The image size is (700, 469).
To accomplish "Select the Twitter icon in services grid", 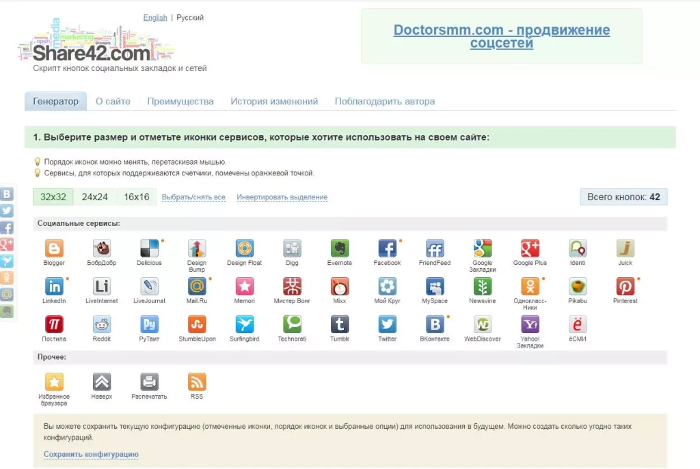I will click(x=387, y=324).
